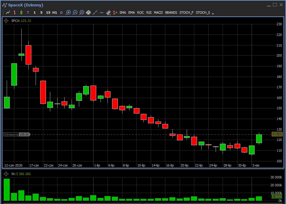Click the SpaceX (Dzienny) window title
The image size is (286, 204).
point(26,5)
